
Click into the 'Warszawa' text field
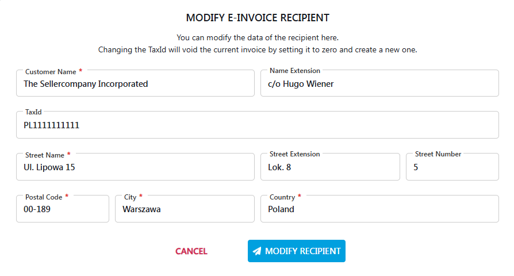pos(185,209)
